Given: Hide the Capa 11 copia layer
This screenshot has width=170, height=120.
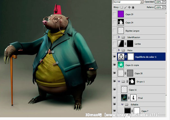Looking at the screenshot, I should pos(115,65).
